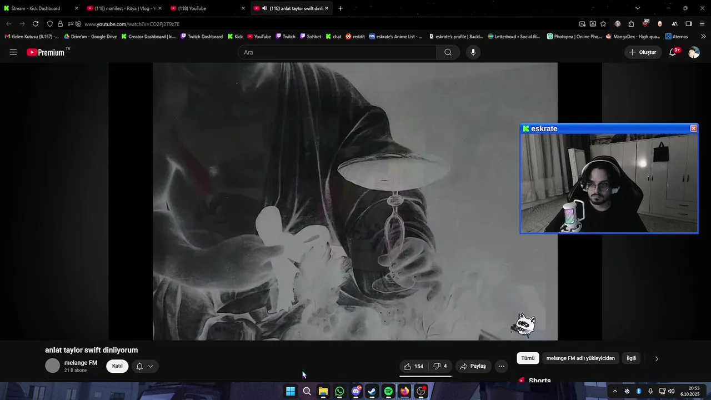Dislike the video with thumbs down
Screen dimensions: 711x400
click(x=440, y=366)
